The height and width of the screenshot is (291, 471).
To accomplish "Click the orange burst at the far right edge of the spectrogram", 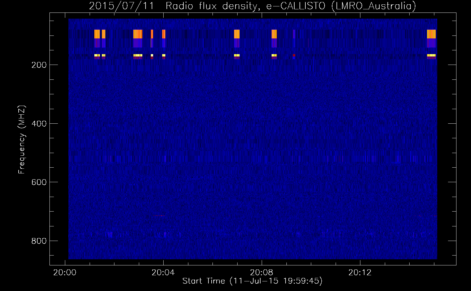I will pyautogui.click(x=431, y=34).
